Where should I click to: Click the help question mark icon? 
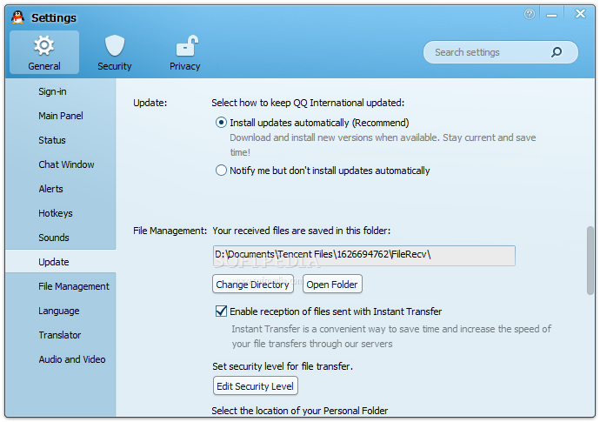pos(530,14)
